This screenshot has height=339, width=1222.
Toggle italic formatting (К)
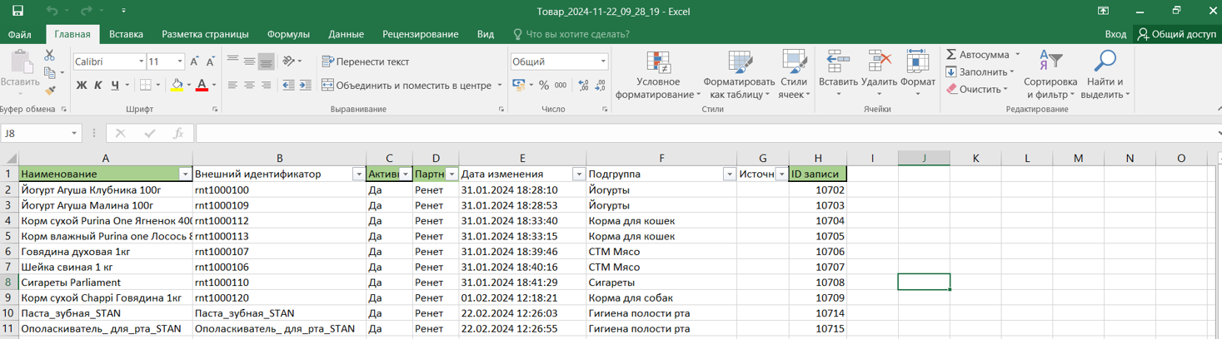(97, 86)
